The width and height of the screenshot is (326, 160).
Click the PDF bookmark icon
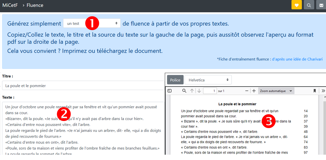[315, 91]
